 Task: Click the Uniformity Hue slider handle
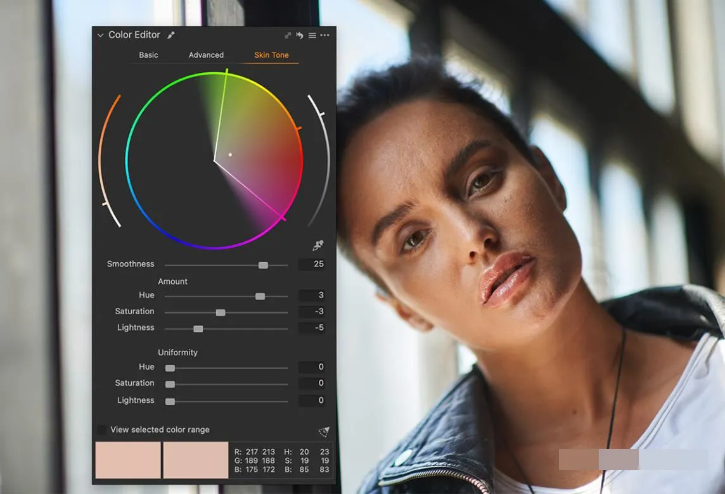[x=170, y=368]
